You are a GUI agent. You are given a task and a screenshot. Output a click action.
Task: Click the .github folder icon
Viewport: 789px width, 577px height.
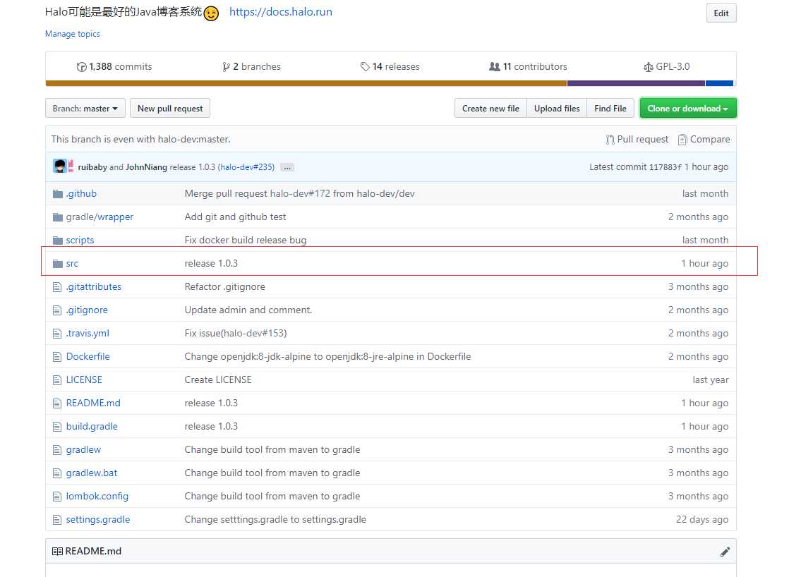click(x=58, y=194)
